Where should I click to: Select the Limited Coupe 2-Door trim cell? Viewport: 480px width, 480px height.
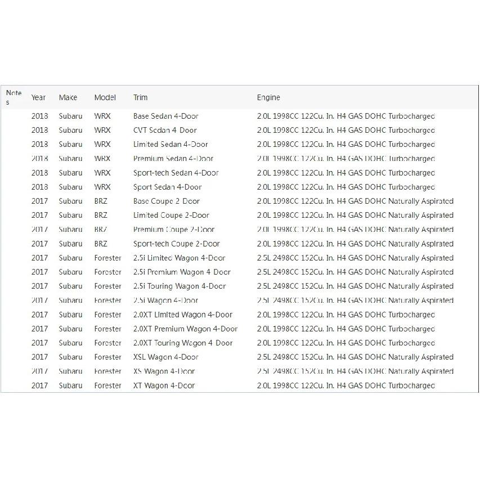(171, 215)
